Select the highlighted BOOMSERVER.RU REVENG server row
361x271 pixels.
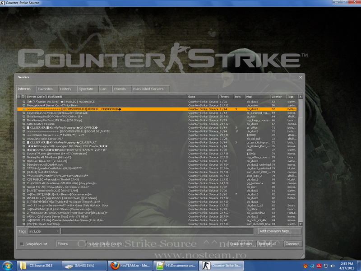pos(157,109)
